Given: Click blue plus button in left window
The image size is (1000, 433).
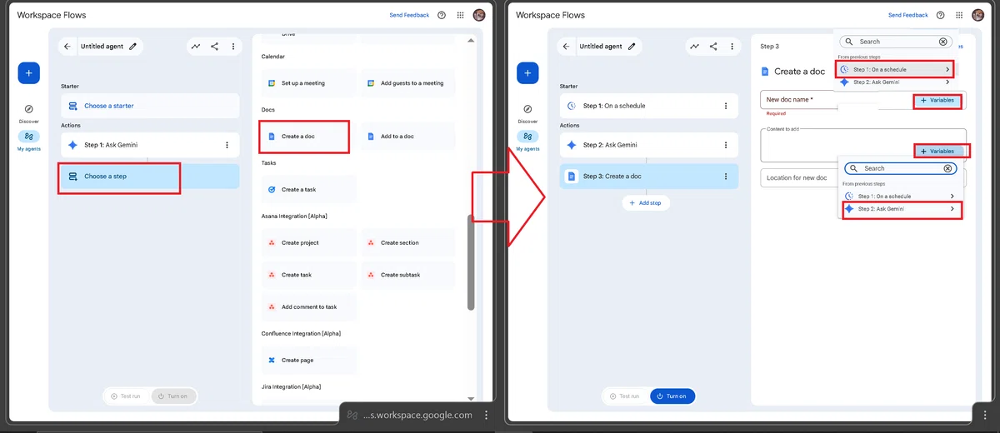Looking at the screenshot, I should [x=28, y=73].
